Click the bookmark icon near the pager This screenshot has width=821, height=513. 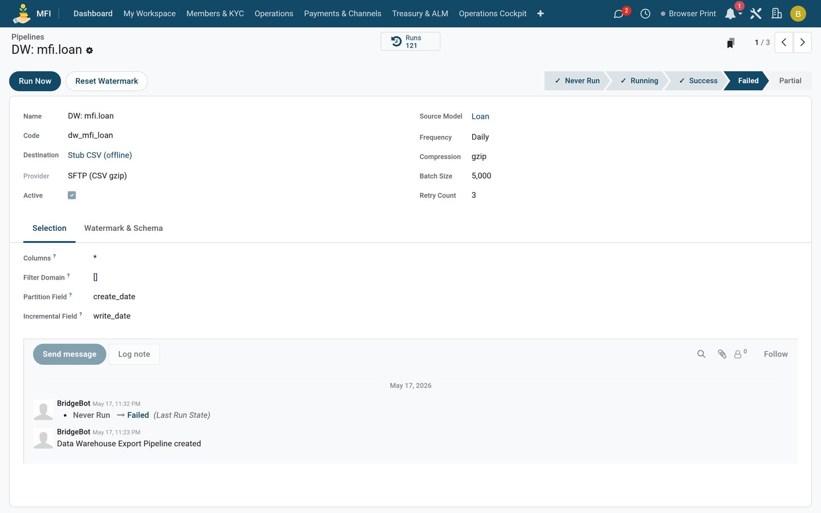[x=731, y=43]
